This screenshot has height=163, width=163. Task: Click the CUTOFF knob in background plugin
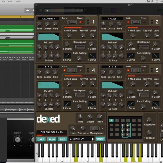point(18,140)
